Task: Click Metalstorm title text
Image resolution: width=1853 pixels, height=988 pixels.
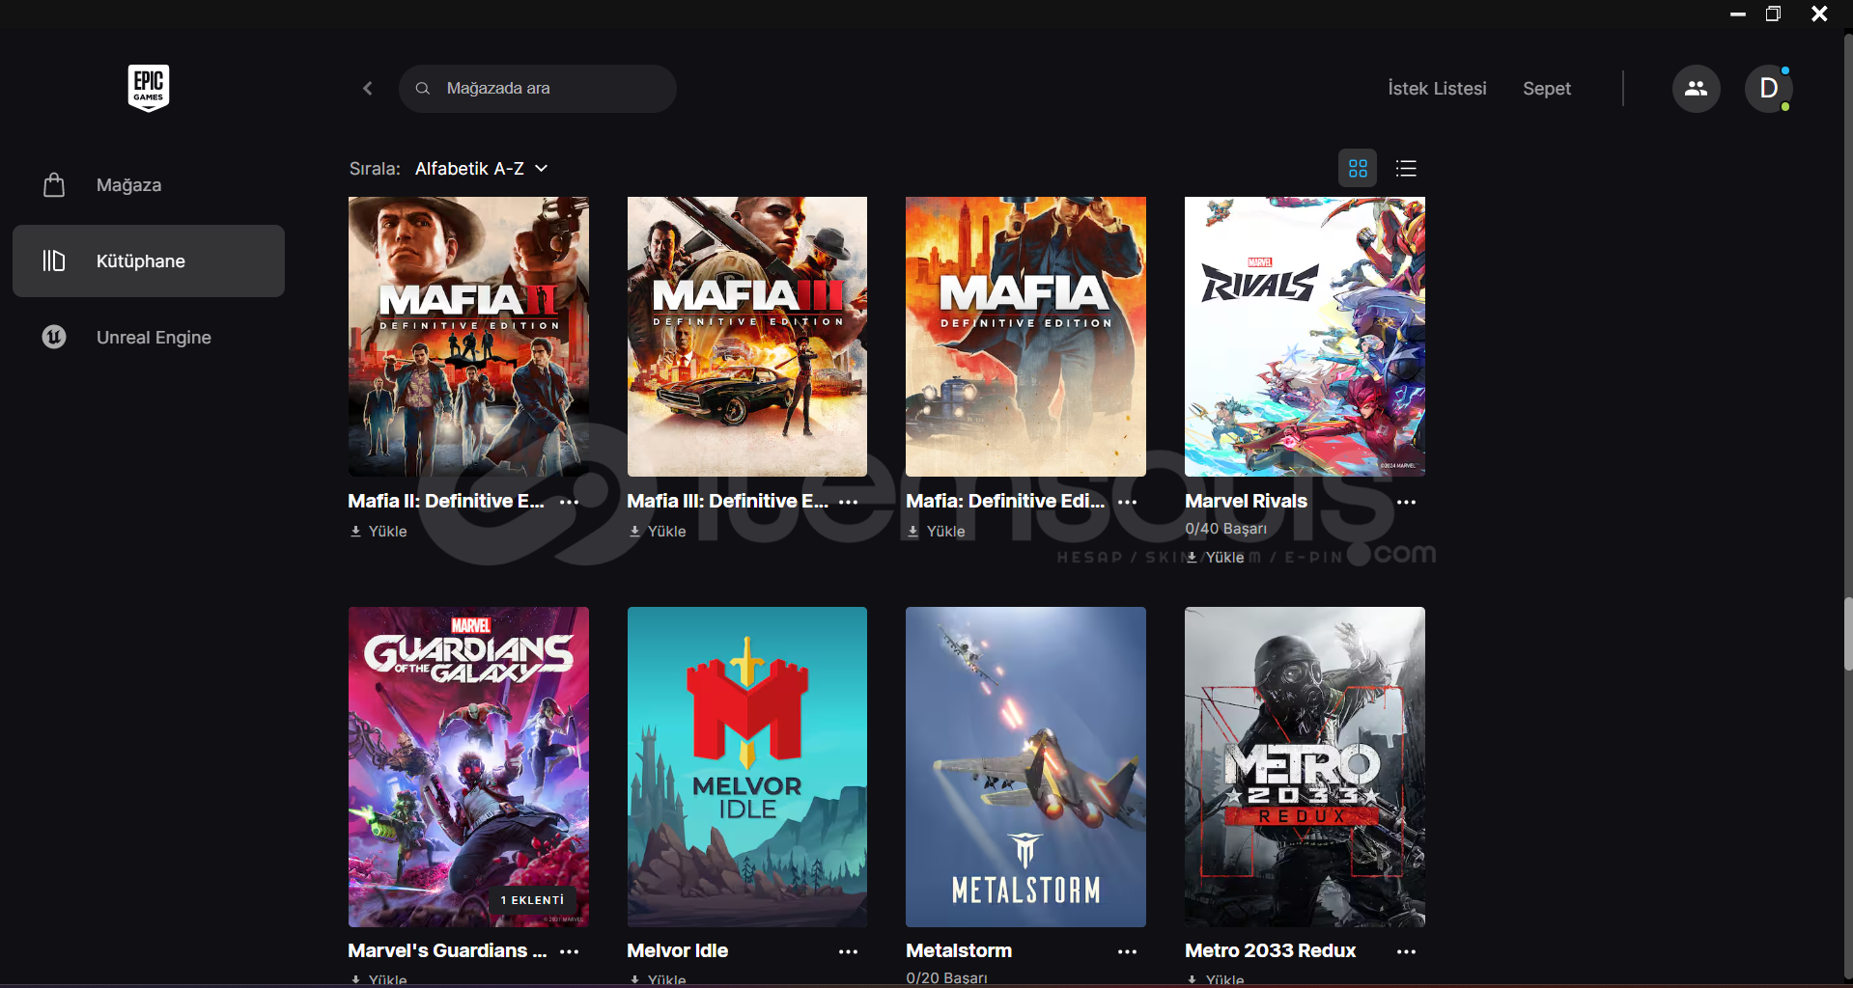Action: pos(959,951)
